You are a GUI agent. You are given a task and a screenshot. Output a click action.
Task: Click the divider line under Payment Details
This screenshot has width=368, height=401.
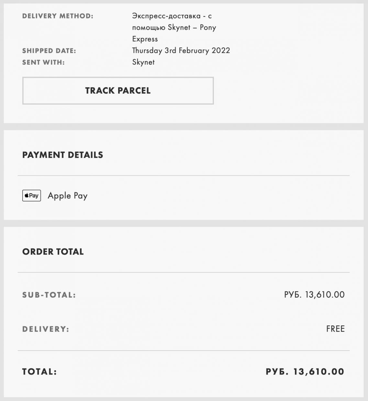point(184,176)
